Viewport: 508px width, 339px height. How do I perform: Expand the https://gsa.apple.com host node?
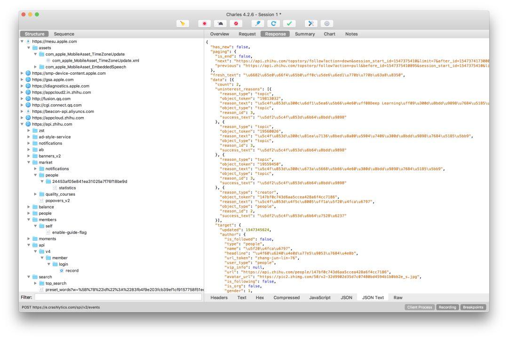(x=22, y=79)
